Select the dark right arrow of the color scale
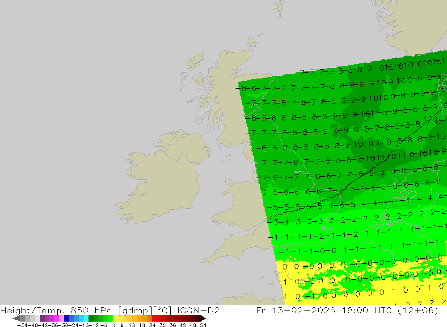Screen dimensions: 447x327 202,318
